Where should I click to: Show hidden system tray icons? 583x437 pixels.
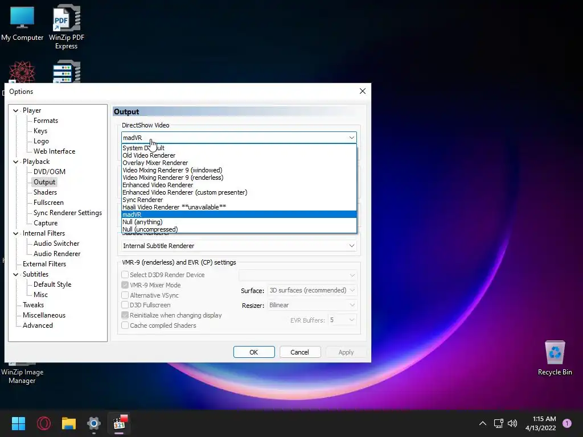click(483, 423)
